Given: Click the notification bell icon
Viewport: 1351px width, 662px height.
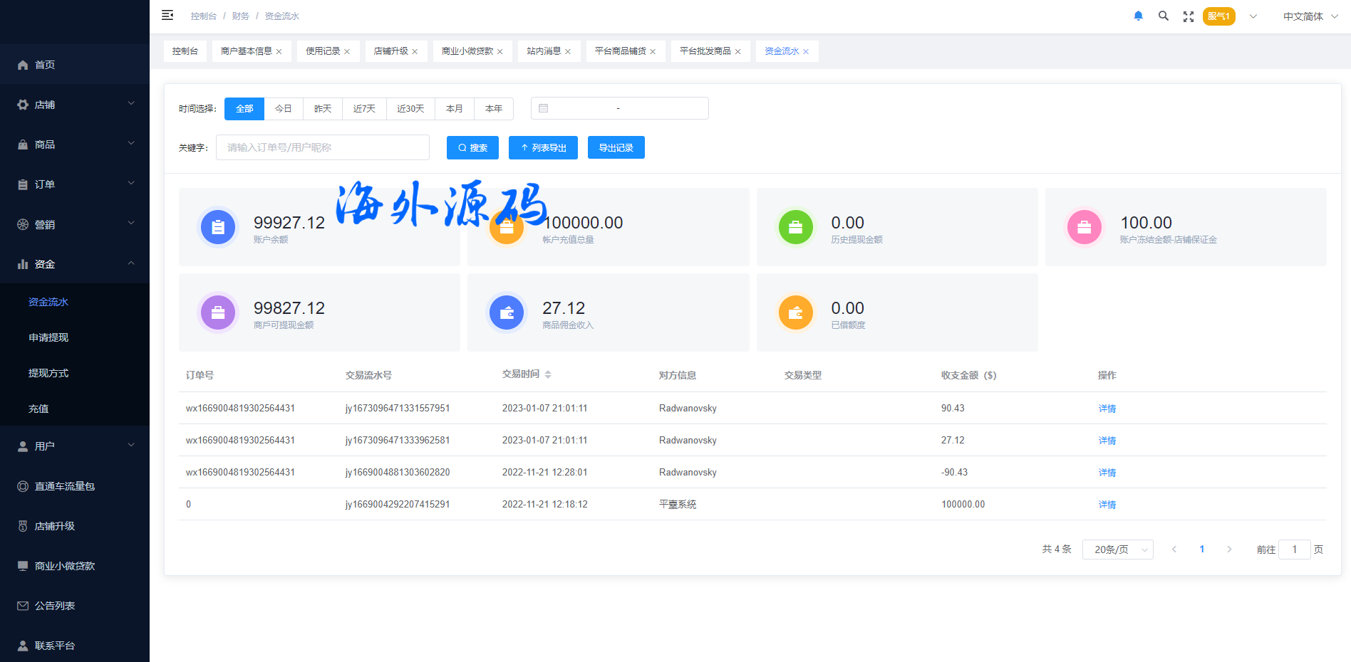Looking at the screenshot, I should 1138,16.
